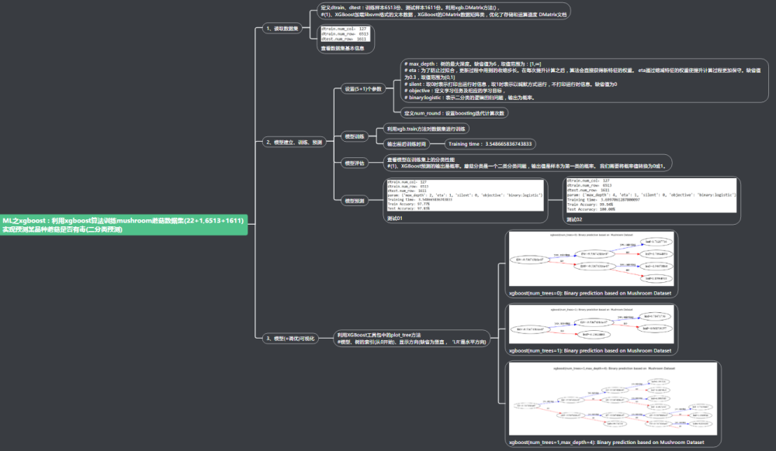Click the '# max_depth' parameters description node
776x451 pixels.
(x=584, y=81)
